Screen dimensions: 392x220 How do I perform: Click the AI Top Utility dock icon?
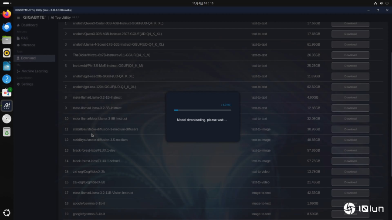pyautogui.click(x=7, y=105)
